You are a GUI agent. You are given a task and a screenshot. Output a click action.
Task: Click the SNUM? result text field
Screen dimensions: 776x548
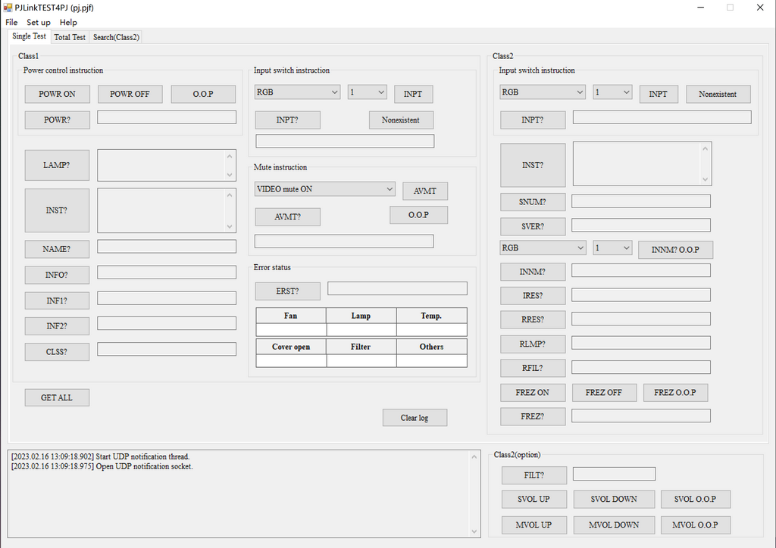[641, 201]
